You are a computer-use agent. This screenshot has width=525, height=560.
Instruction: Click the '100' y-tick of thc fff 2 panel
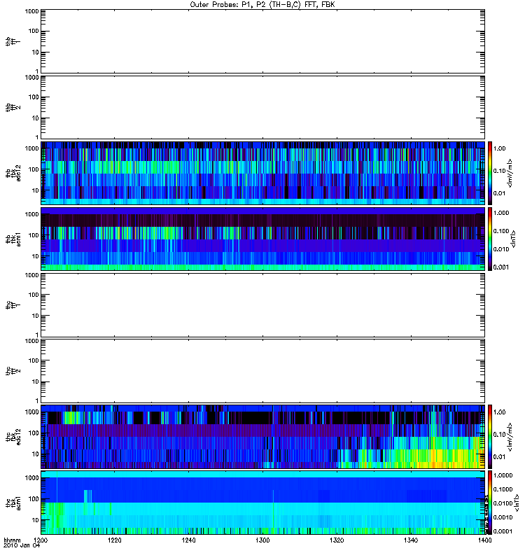pos(34,360)
